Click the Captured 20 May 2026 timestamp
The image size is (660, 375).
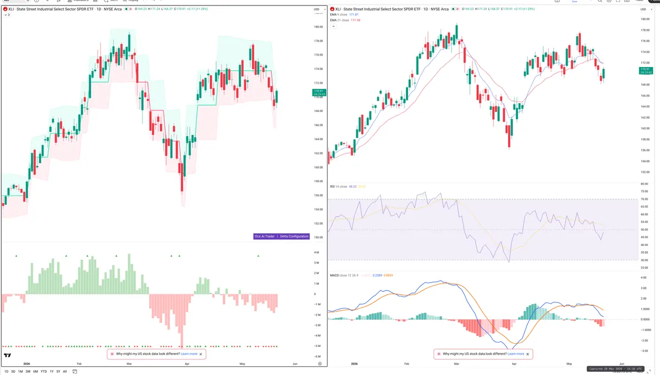click(x=616, y=369)
